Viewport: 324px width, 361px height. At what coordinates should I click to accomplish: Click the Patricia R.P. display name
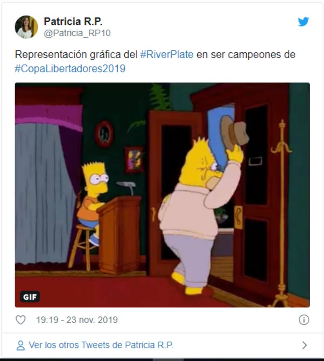point(73,22)
